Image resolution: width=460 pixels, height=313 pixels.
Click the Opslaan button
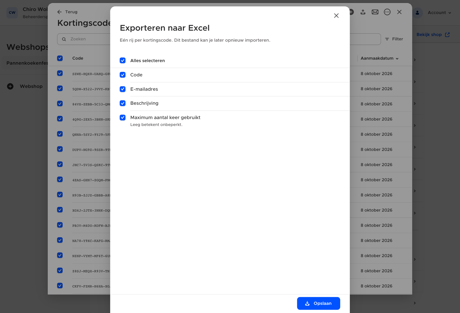pos(318,303)
